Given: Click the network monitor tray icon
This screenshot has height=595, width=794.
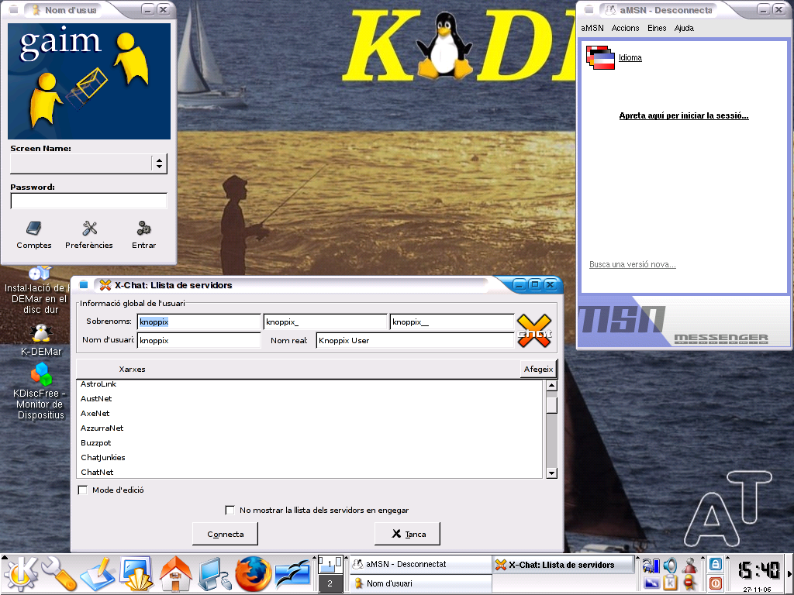Looking at the screenshot, I should (x=651, y=565).
